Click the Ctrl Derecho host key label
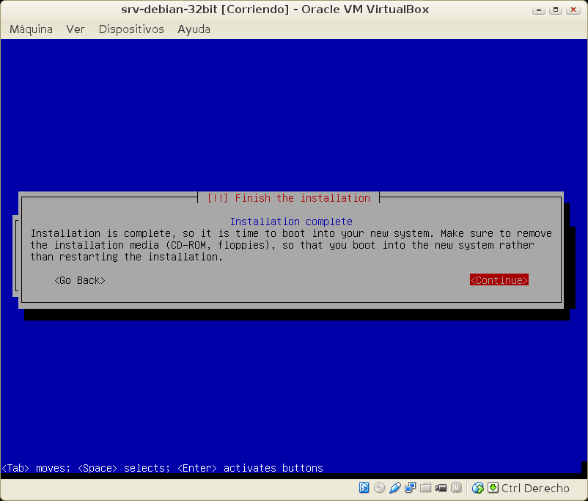 [x=535, y=488]
